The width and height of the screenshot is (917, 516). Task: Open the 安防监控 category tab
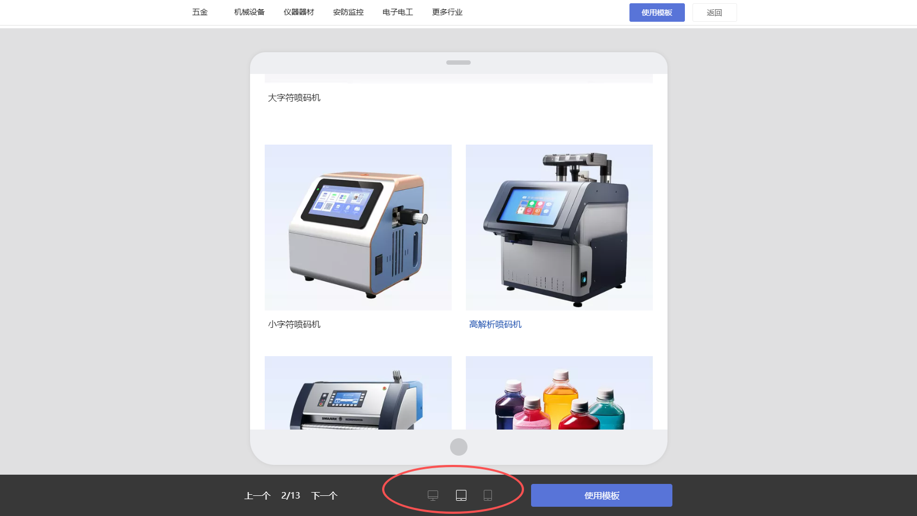coord(348,12)
